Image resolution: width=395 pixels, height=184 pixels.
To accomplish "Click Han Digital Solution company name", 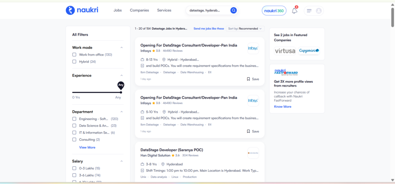I will point(155,156).
